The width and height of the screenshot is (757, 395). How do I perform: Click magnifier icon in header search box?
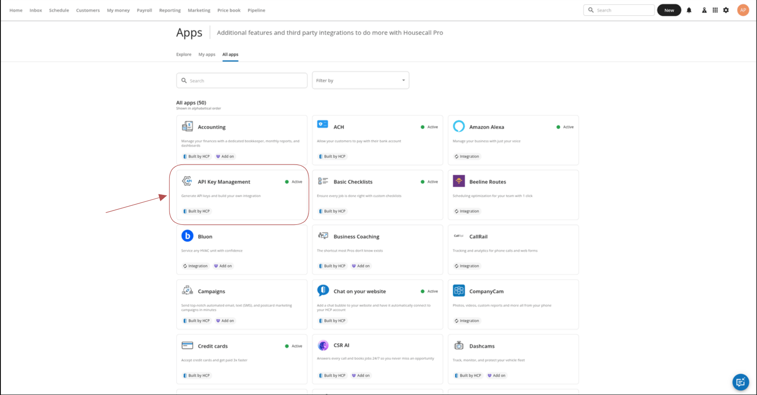tap(591, 10)
